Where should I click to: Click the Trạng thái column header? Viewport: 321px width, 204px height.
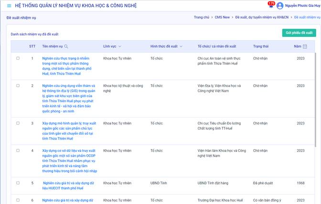click(x=261, y=46)
